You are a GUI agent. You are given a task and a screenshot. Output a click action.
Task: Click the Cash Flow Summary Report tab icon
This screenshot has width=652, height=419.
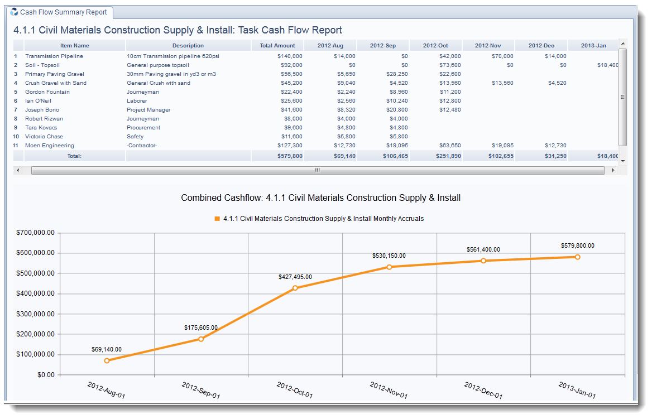pyautogui.click(x=14, y=12)
